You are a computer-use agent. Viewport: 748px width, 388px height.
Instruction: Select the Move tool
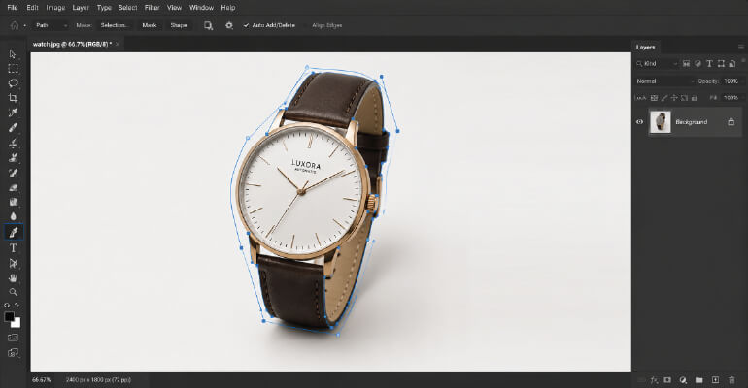(x=13, y=54)
